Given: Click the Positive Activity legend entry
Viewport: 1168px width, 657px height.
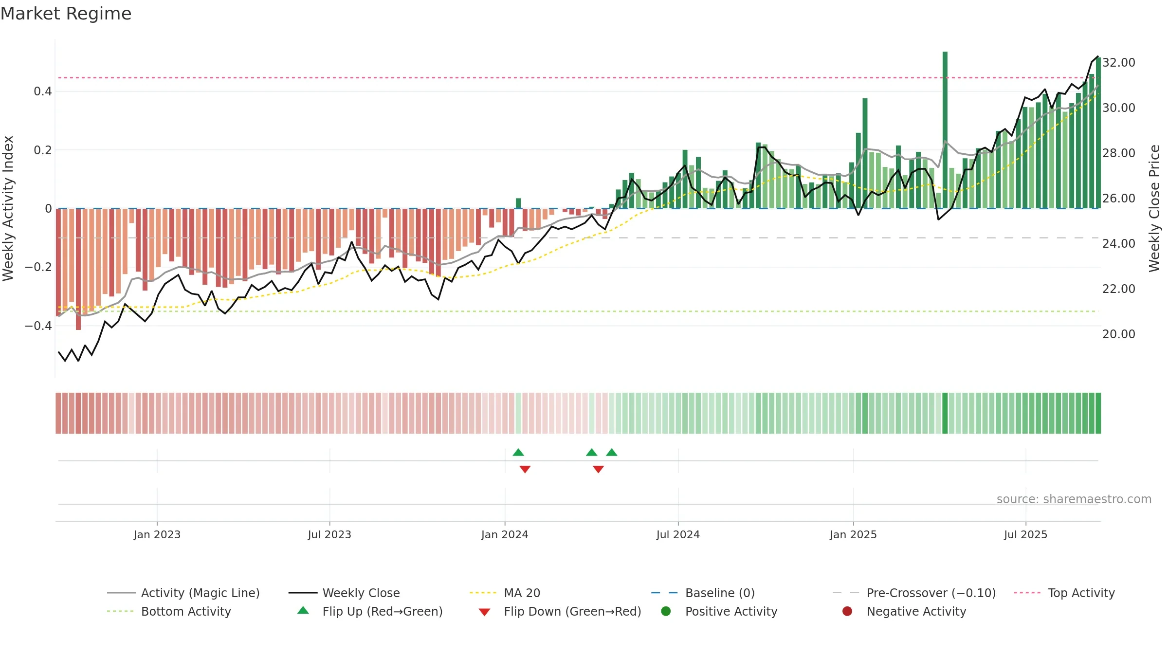Looking at the screenshot, I should (719, 611).
